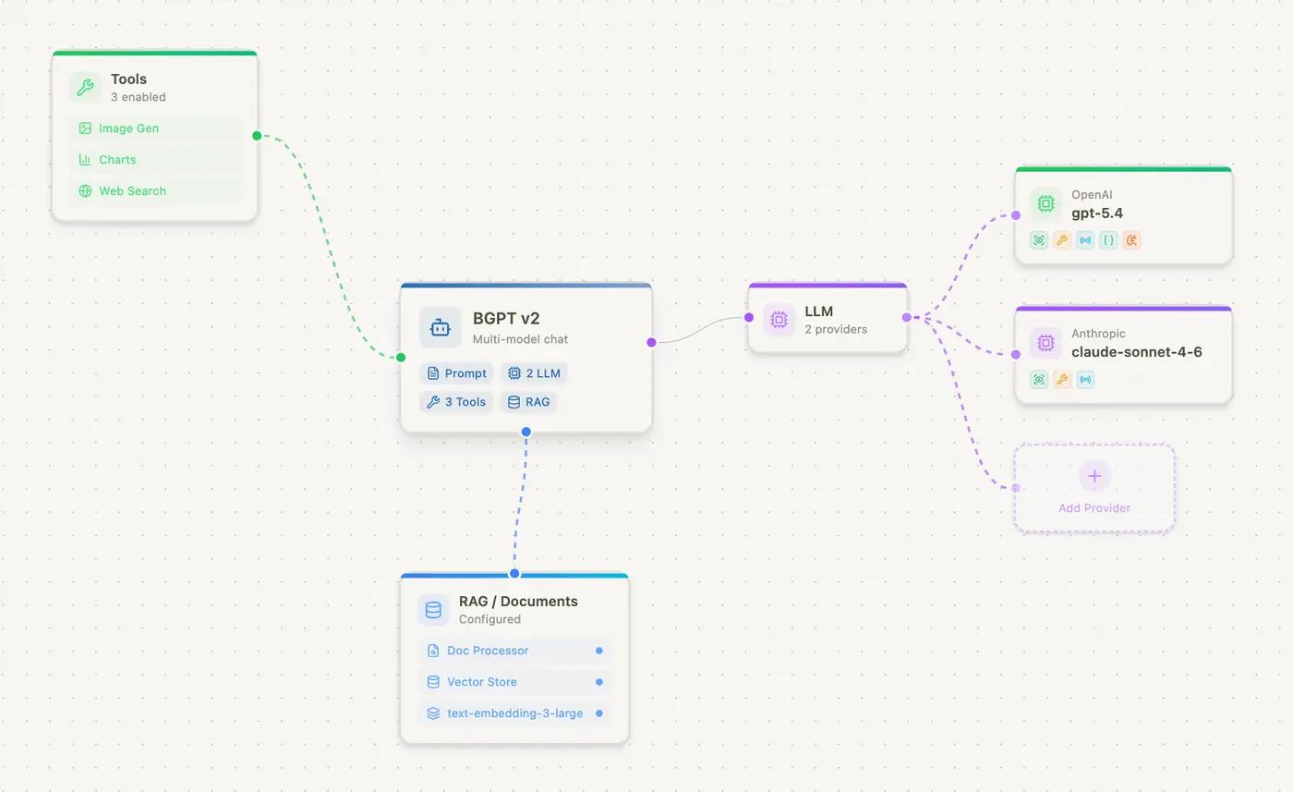Click the green chip icon on OpenAI card
This screenshot has height=792, width=1293.
1045,203
